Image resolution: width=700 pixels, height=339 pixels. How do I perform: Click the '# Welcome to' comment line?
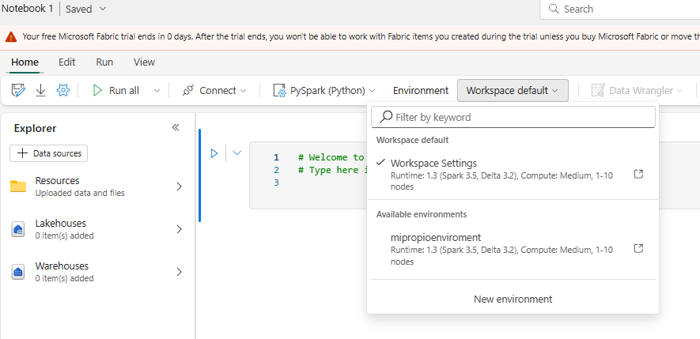pyautogui.click(x=332, y=157)
